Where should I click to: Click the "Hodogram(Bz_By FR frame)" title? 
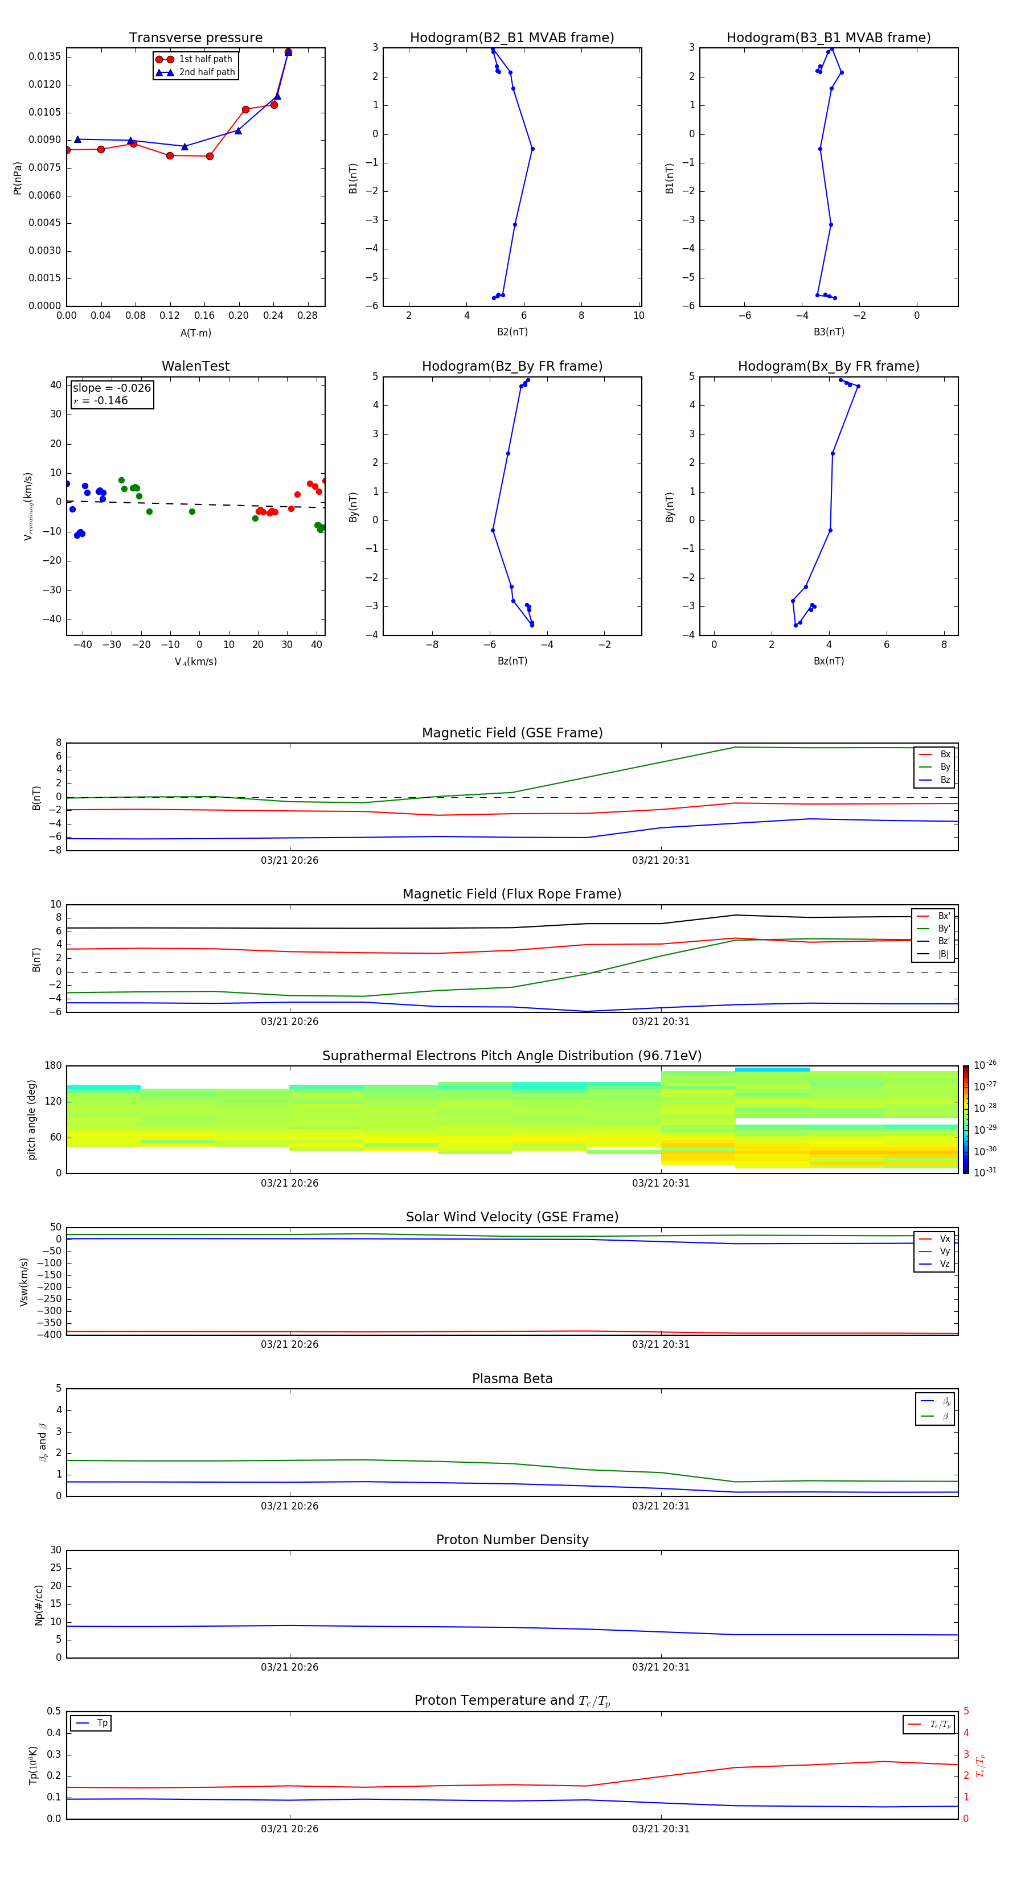click(512, 366)
